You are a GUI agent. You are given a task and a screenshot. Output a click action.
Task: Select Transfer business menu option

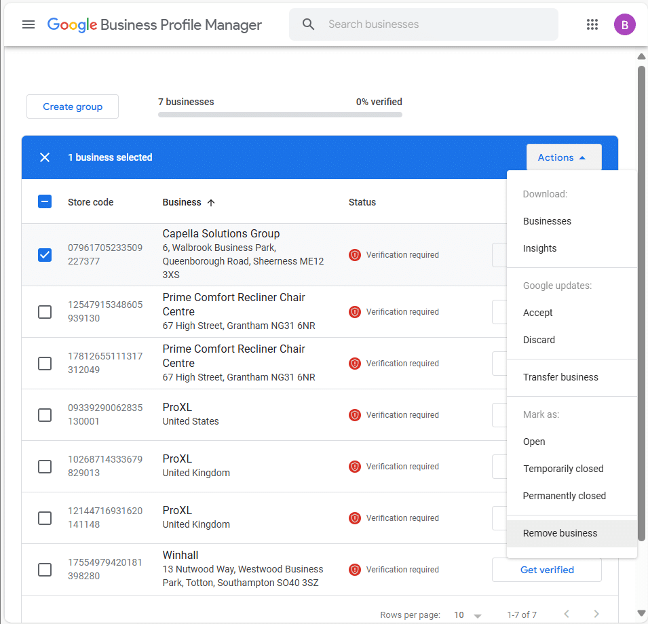tap(560, 377)
